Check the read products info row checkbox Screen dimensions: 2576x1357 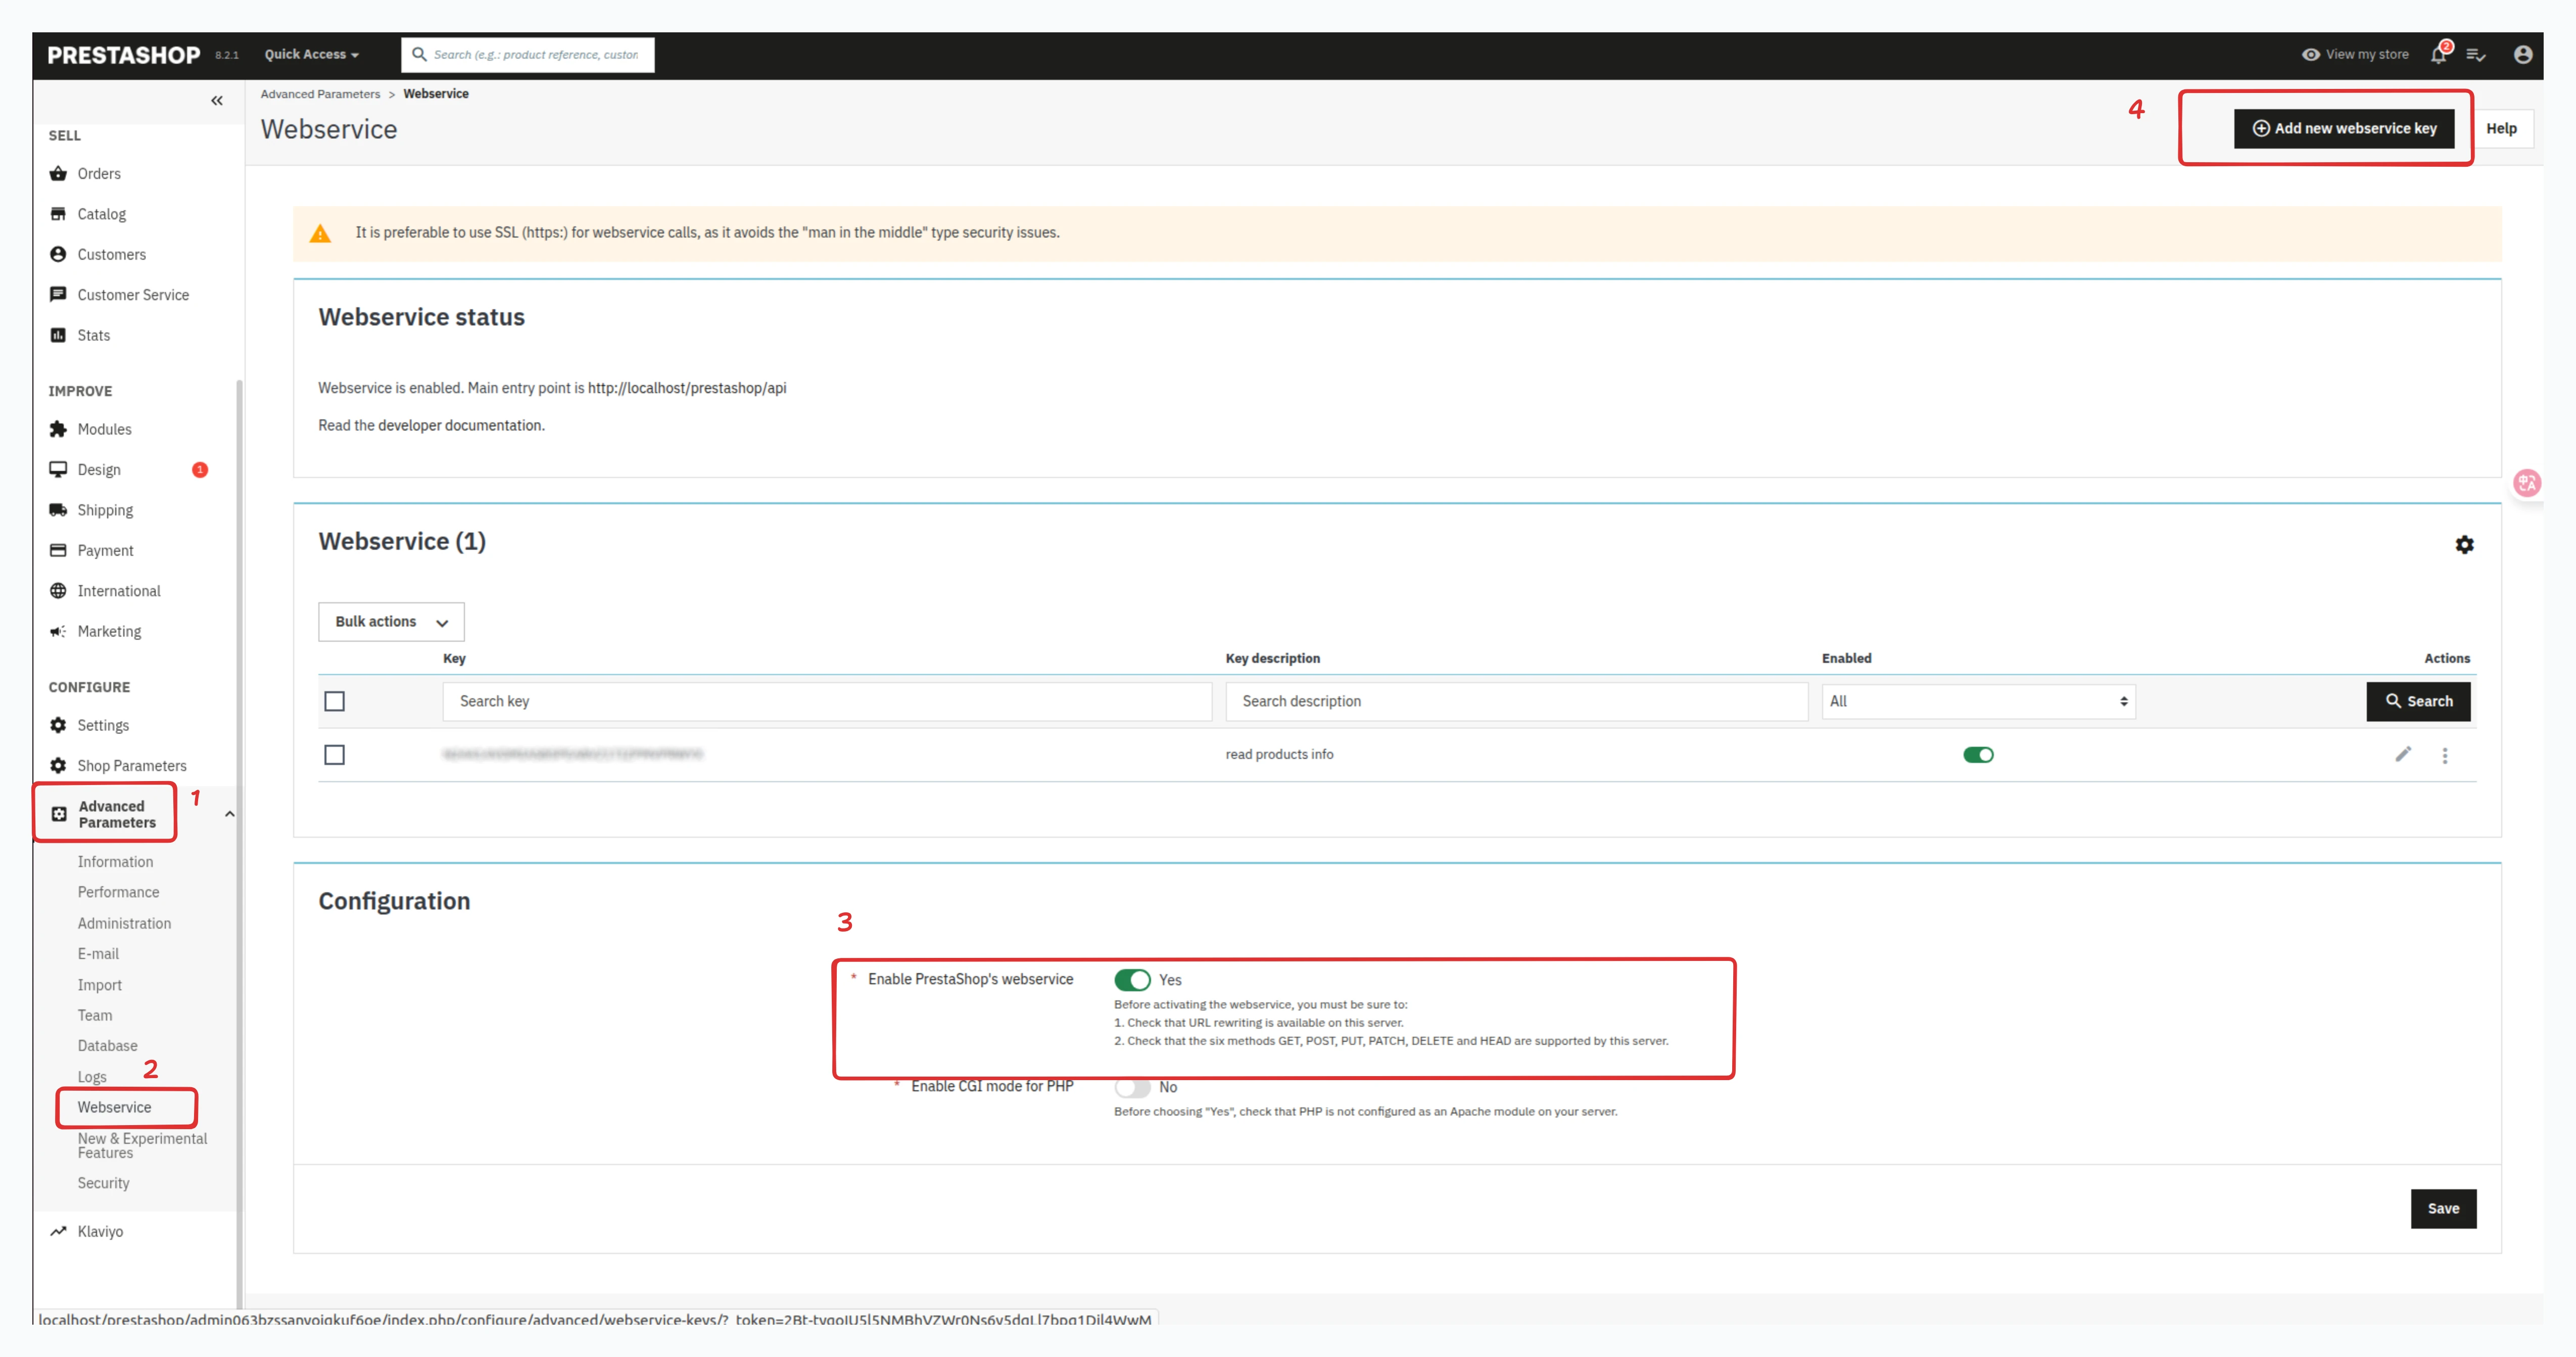(335, 755)
